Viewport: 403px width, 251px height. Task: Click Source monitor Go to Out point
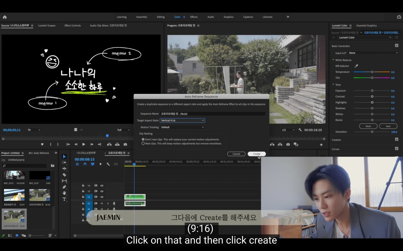pos(99,144)
